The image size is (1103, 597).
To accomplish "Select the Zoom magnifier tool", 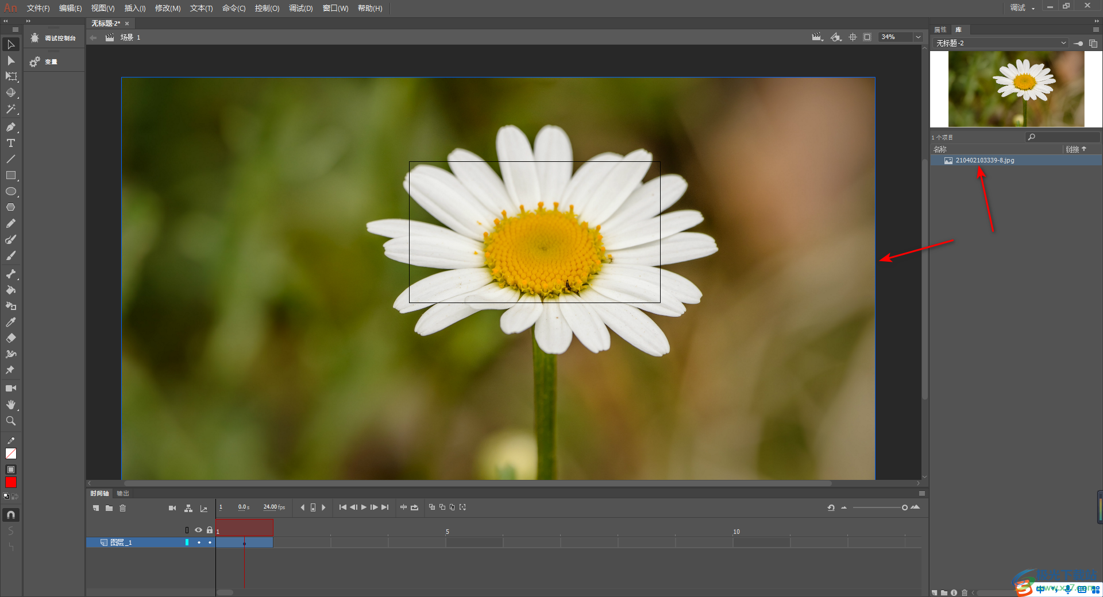I will click(x=11, y=421).
